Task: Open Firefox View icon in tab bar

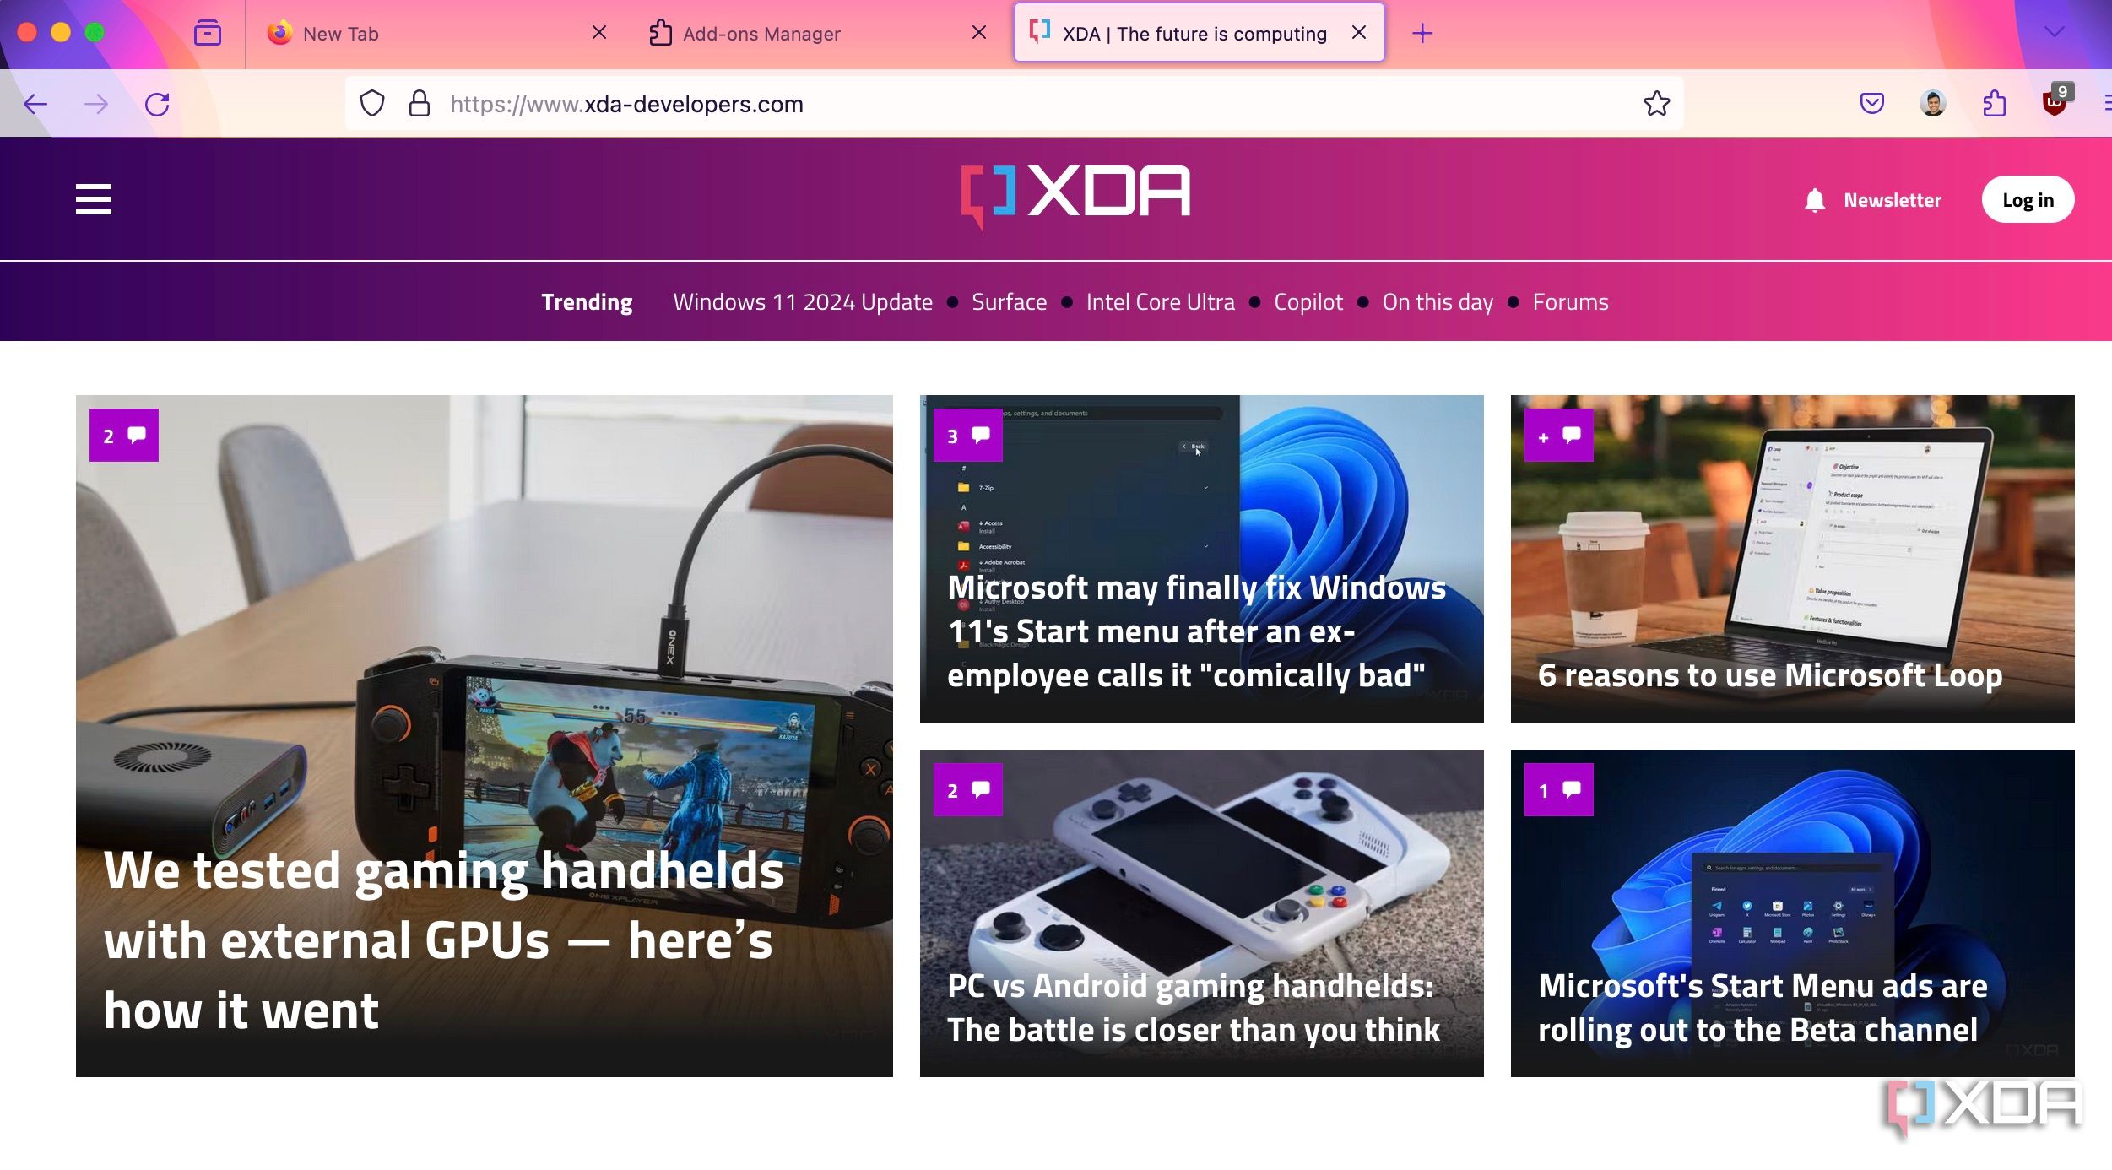Action: 207,33
